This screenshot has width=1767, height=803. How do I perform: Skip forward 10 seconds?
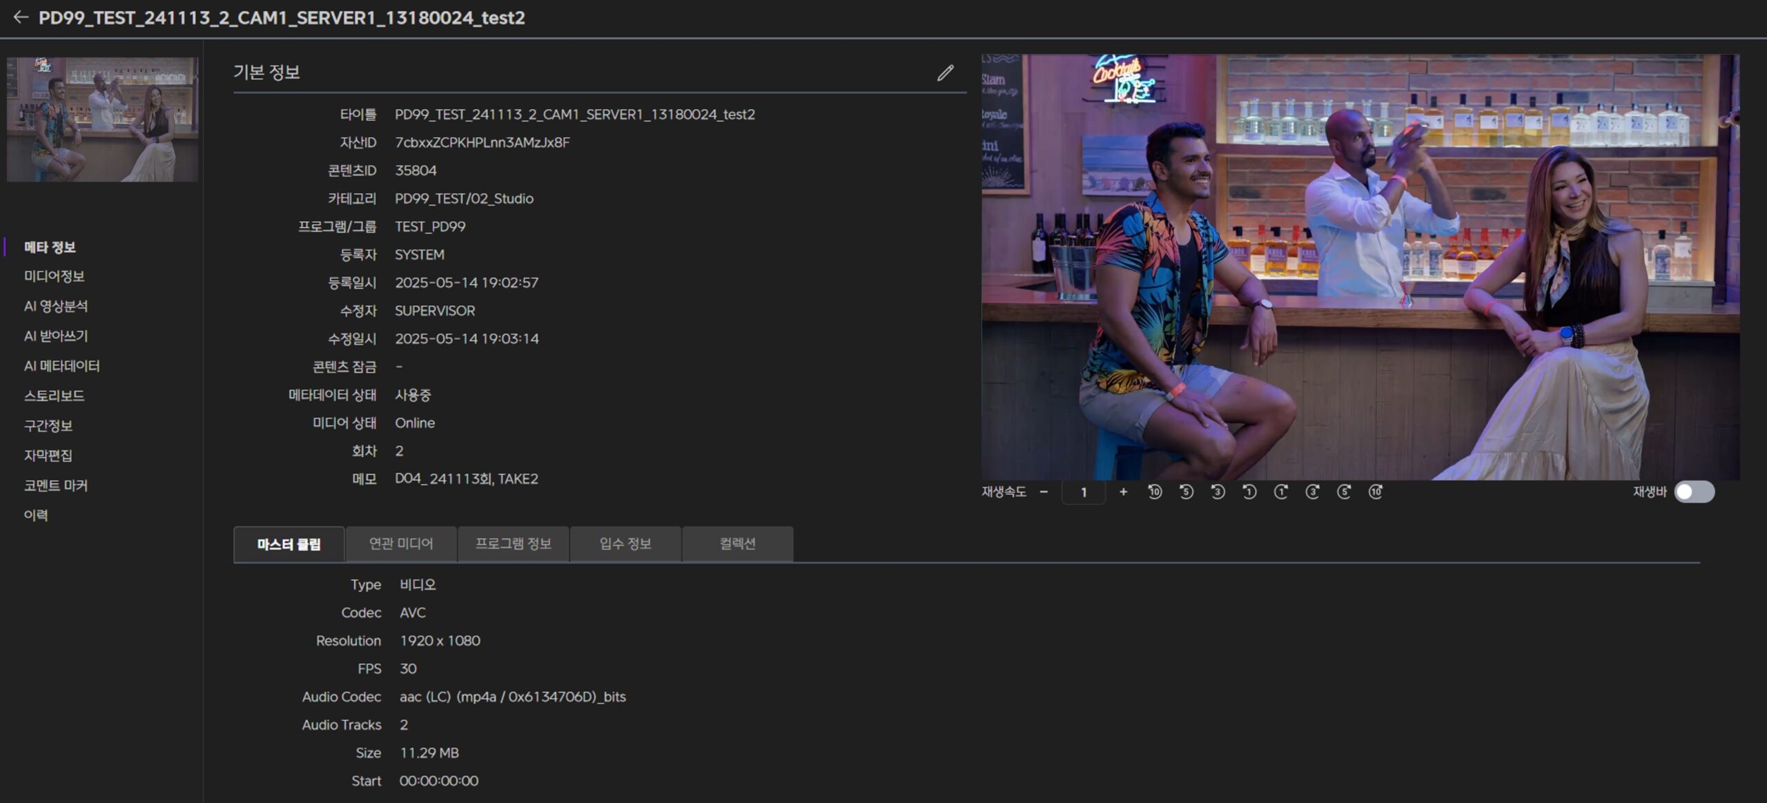(x=1376, y=492)
